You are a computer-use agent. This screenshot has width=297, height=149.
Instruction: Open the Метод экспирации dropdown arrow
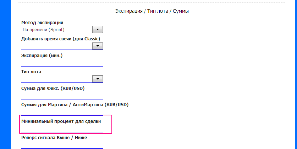tap(97, 29)
